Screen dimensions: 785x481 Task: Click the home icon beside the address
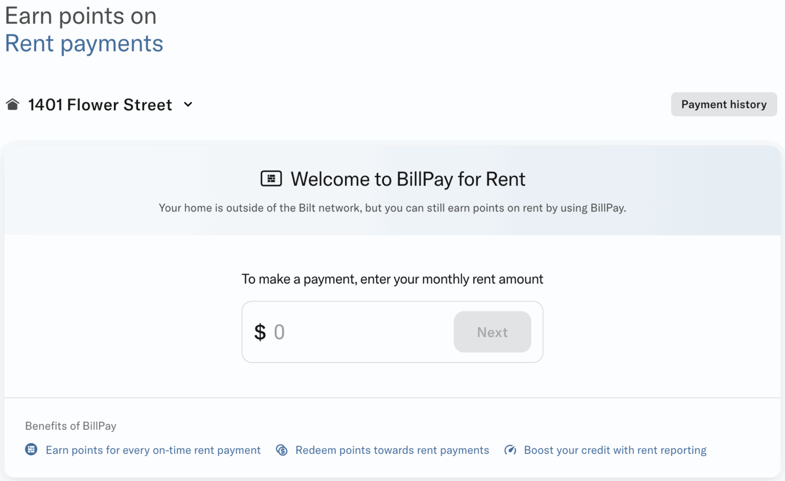[12, 104]
